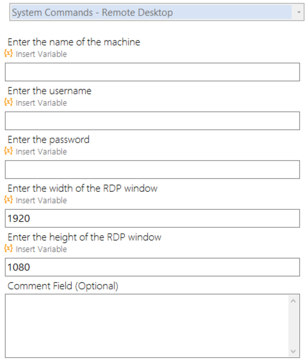The width and height of the screenshot is (307, 362).
Task: Click the dropdown arrow of command selector
Action: point(299,12)
